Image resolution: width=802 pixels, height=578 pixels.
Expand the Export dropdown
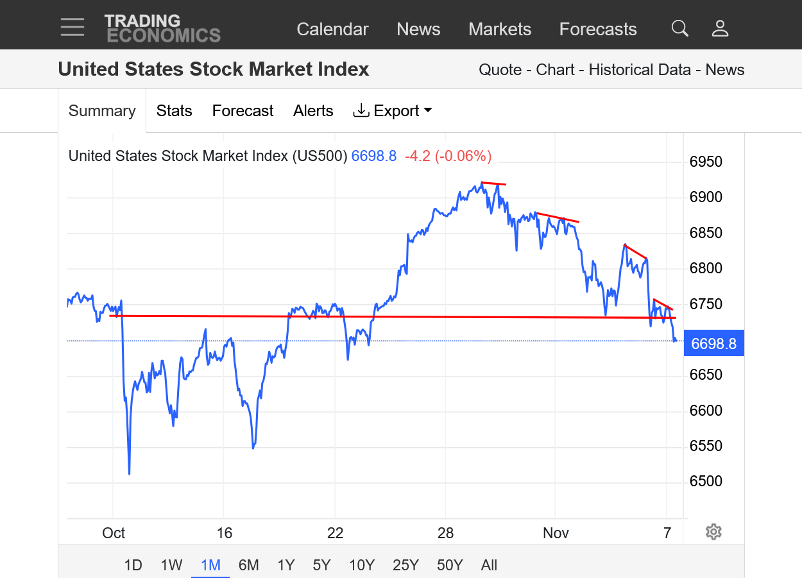[393, 111]
